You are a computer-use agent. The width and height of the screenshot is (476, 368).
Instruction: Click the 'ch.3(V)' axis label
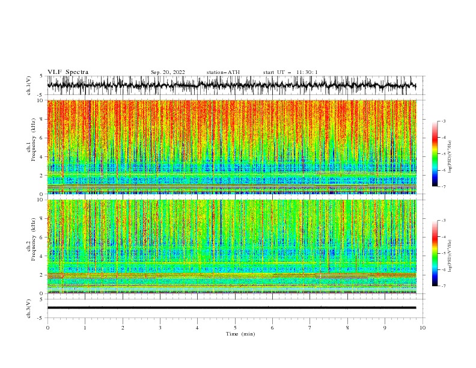pyautogui.click(x=29, y=308)
